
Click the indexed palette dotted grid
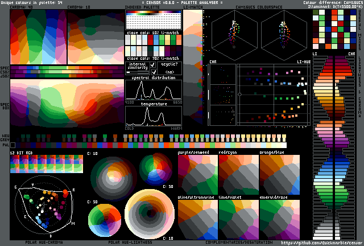pyautogui.click(x=152, y=21)
